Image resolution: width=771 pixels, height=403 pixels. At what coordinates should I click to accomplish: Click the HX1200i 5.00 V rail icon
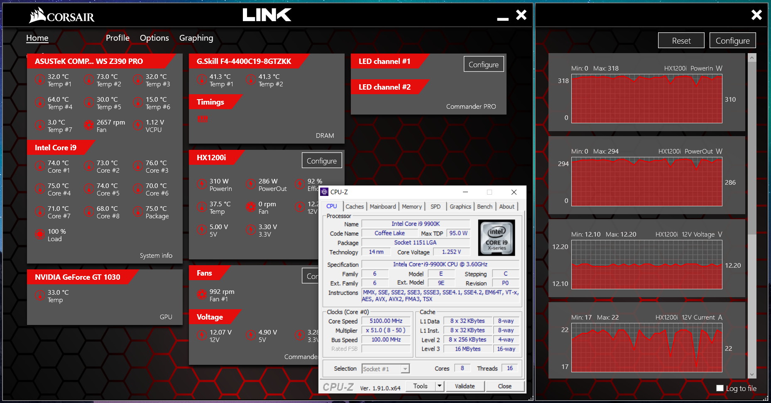pos(202,230)
